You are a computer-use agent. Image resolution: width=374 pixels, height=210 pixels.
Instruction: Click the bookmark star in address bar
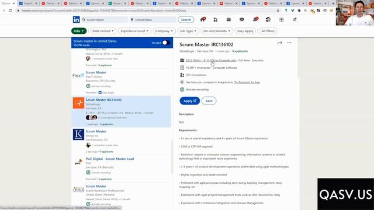pyautogui.click(x=278, y=10)
